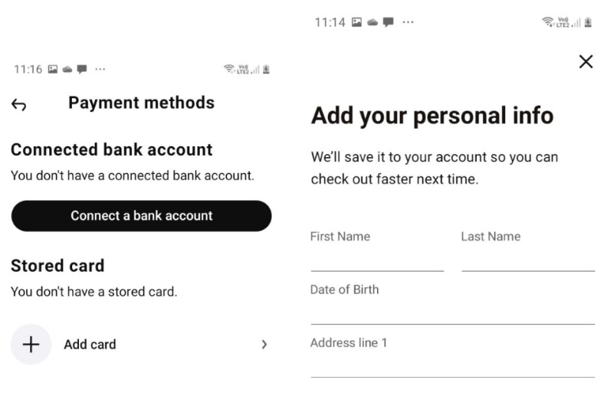Viewport: 607px width, 406px height.
Task: Tap the Address line 1 field
Action: point(452,364)
